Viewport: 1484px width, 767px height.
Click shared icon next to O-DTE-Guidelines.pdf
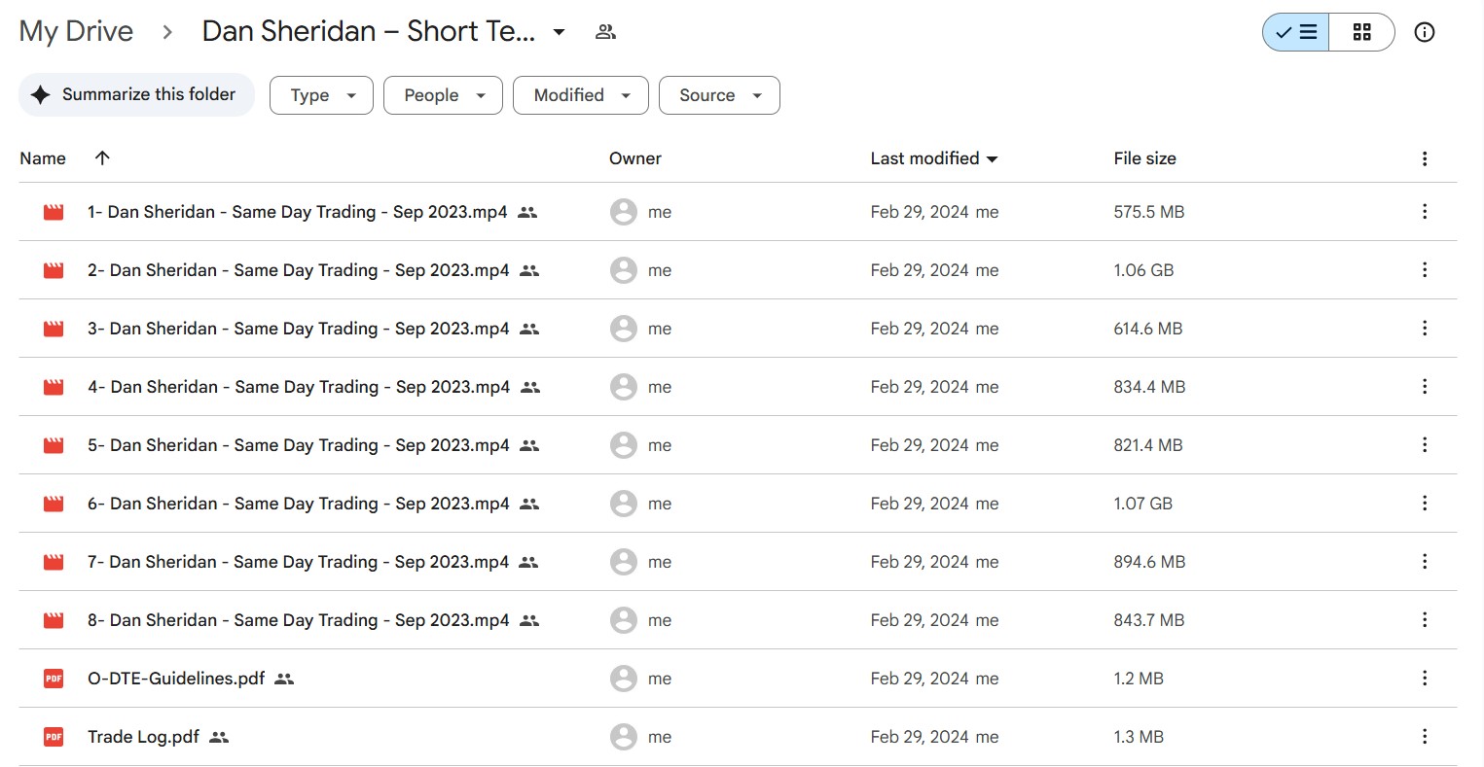[x=284, y=679]
